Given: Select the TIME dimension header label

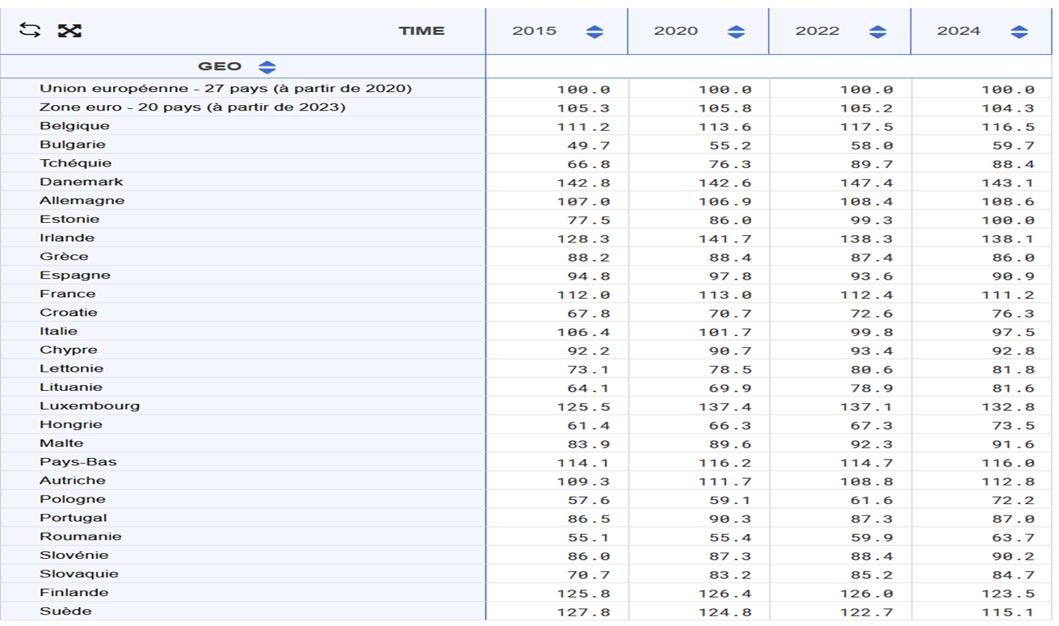Looking at the screenshot, I should pos(421,31).
